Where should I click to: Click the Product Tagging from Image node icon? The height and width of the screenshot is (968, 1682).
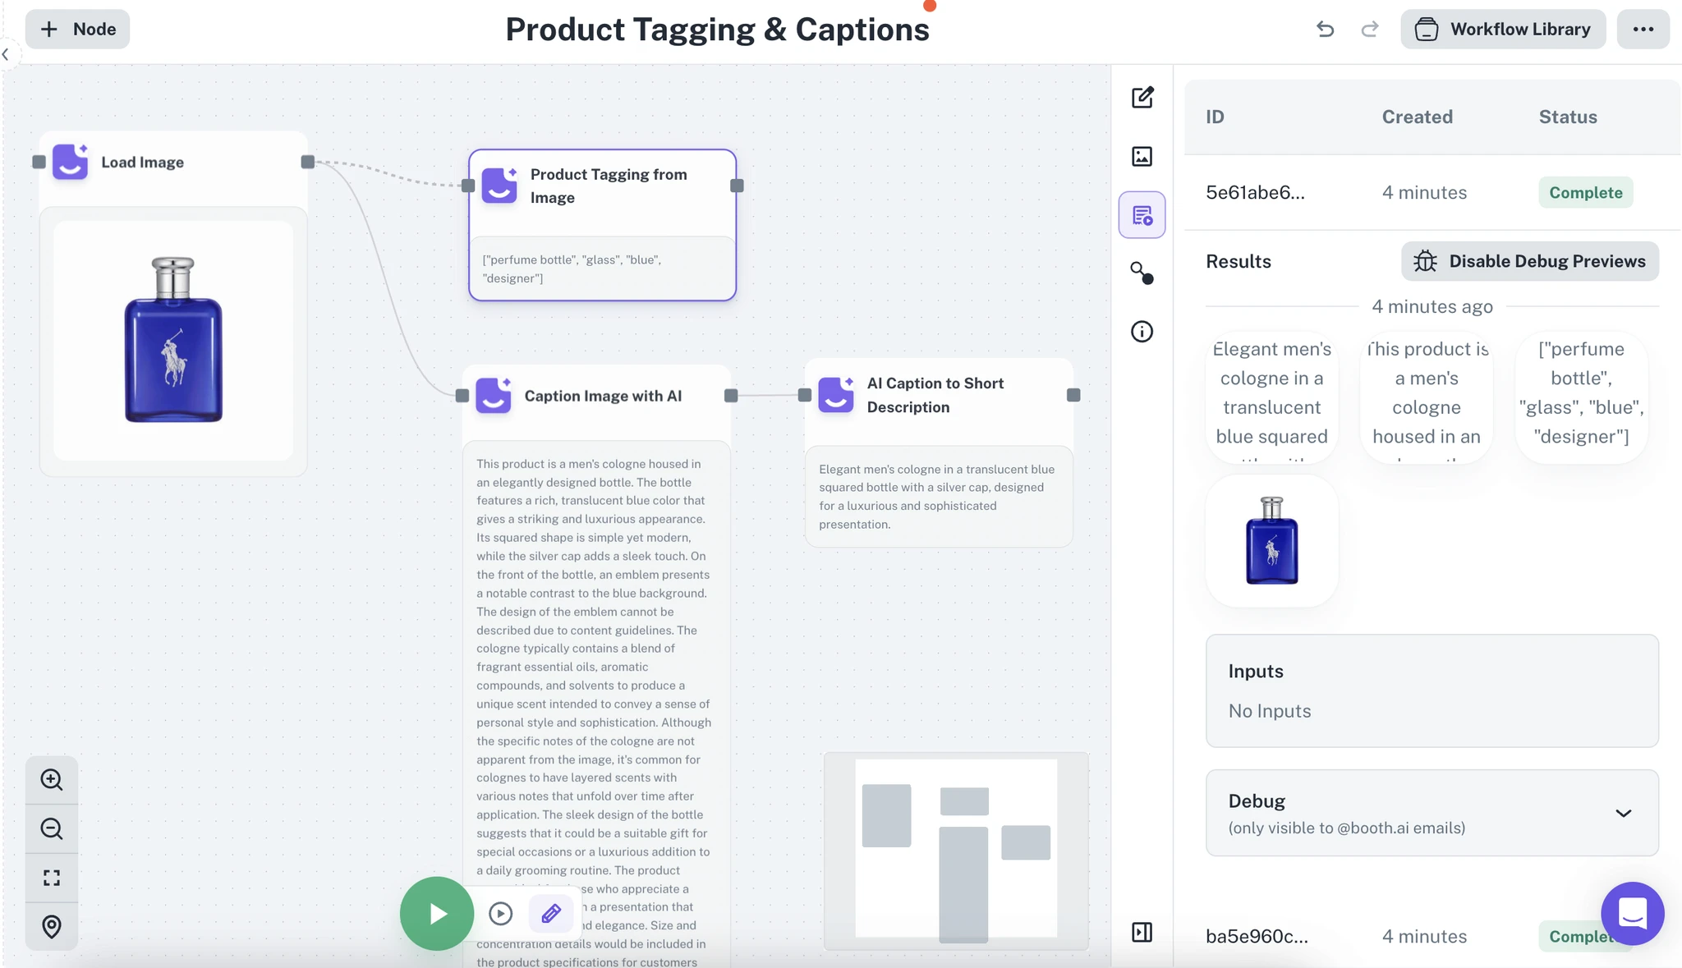(x=499, y=185)
